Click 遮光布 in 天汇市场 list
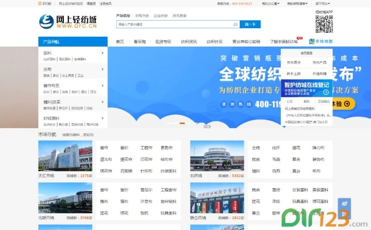371x230 pixels. [106, 159]
